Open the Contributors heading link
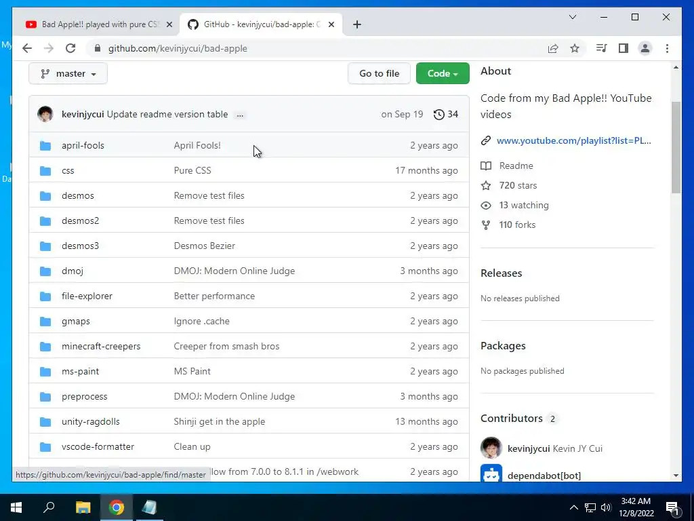Image resolution: width=694 pixels, height=521 pixels. tap(511, 418)
